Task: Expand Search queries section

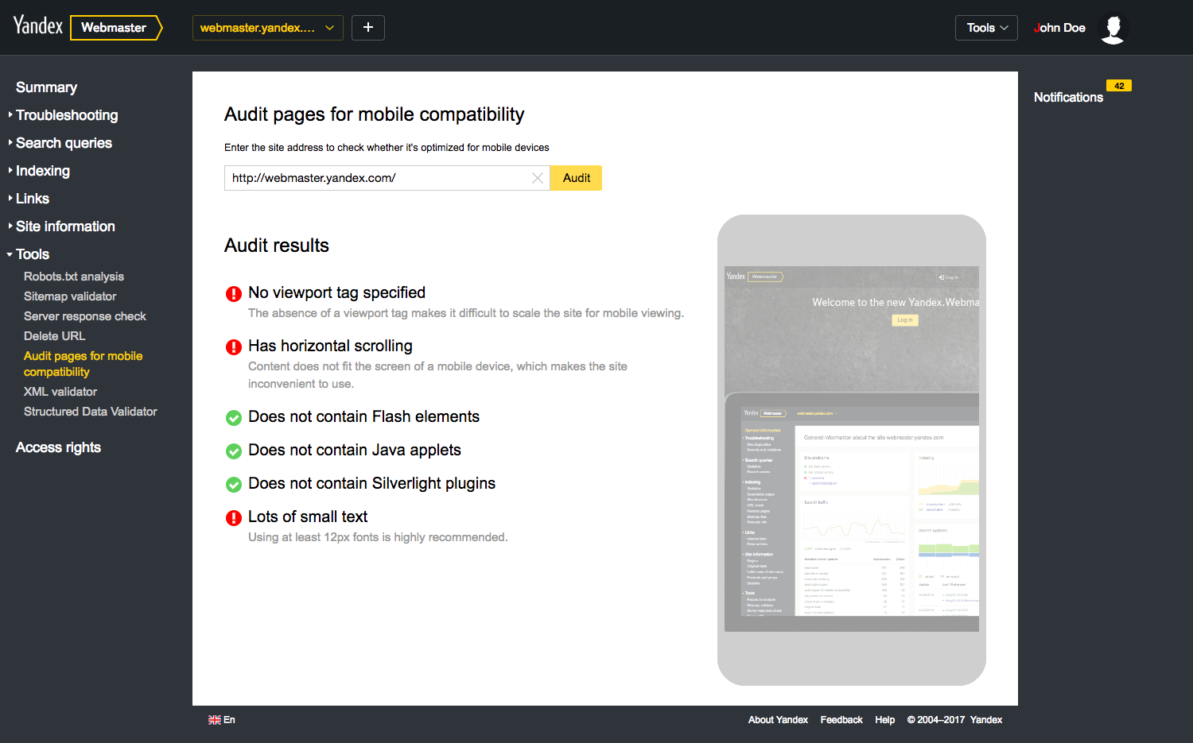Action: (x=64, y=143)
